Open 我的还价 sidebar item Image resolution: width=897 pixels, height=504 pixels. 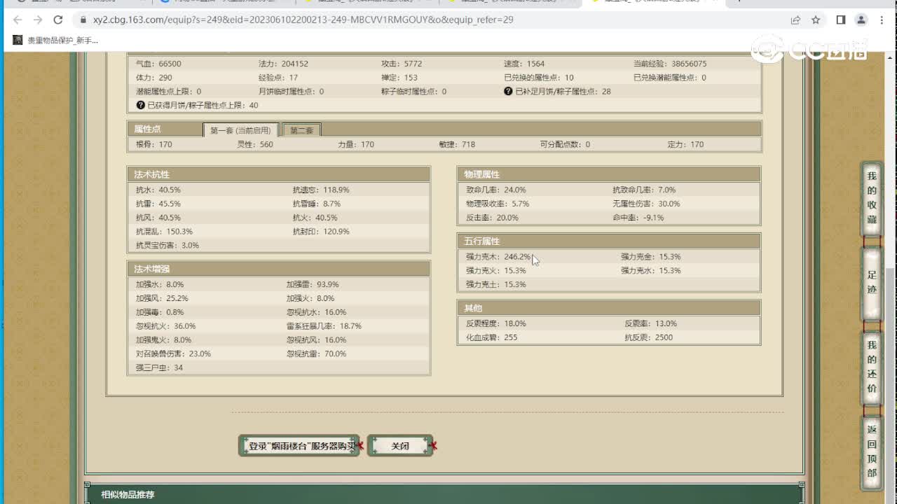(872, 367)
